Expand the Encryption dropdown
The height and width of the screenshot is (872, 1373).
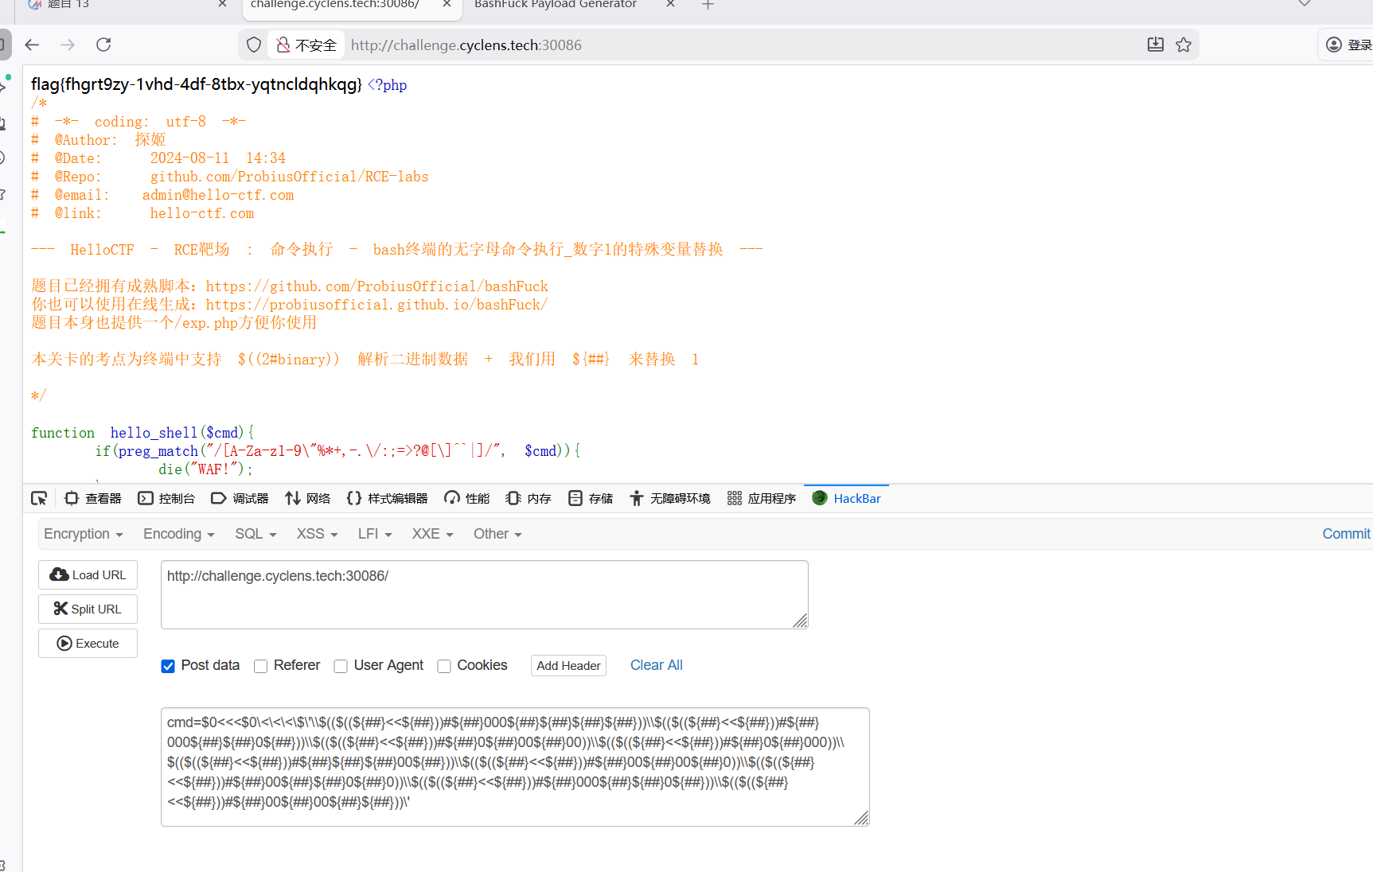pyautogui.click(x=84, y=534)
